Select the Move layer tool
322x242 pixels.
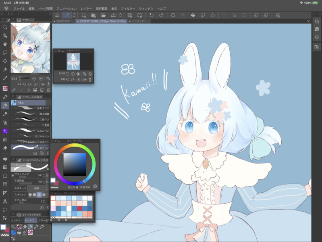tap(5, 61)
